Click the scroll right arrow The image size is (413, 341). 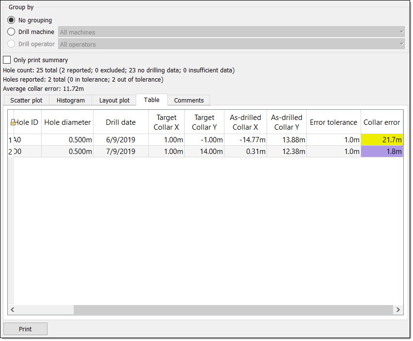(x=398, y=309)
